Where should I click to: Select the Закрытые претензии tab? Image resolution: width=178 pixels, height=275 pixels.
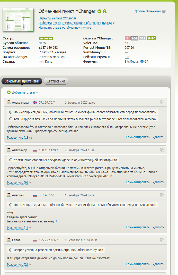22,81
